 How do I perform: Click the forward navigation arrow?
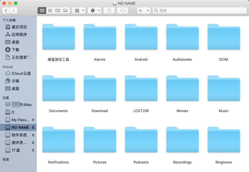click(x=13, y=11)
